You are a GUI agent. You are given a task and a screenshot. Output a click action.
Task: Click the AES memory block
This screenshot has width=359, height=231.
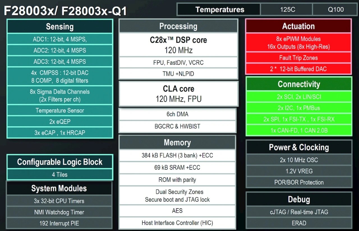pos(177,211)
